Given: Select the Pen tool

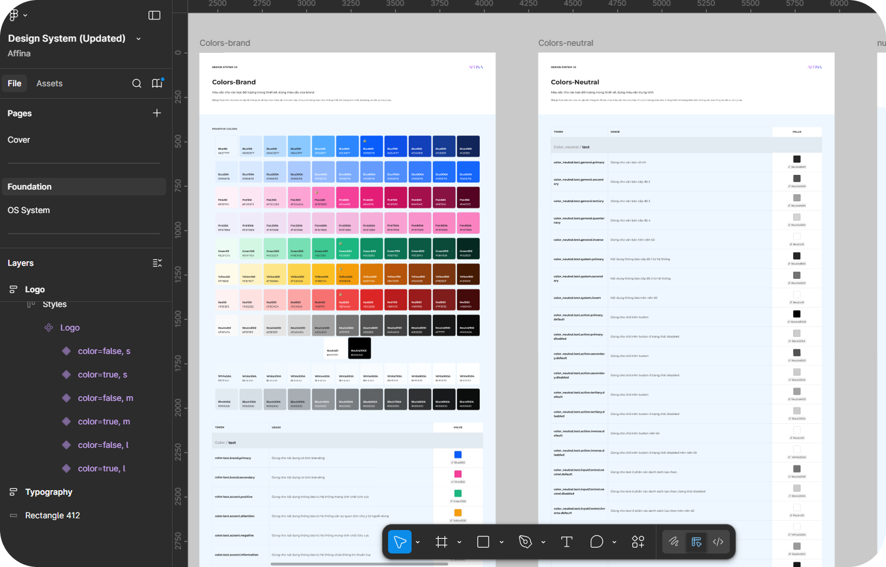Looking at the screenshot, I should coord(525,542).
